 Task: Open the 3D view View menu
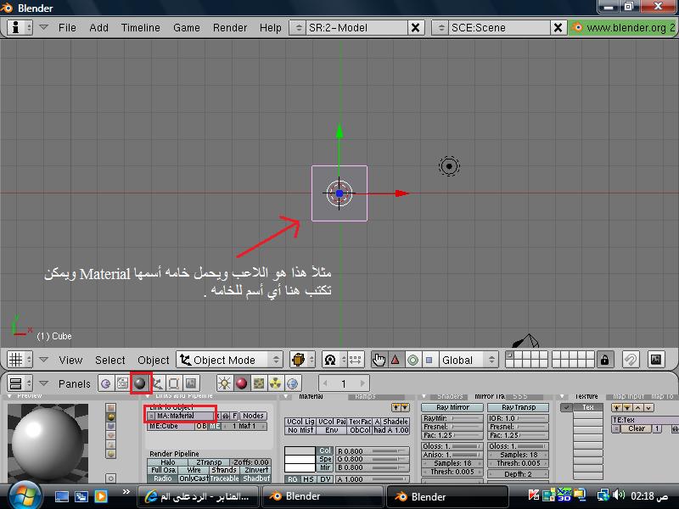click(x=70, y=360)
